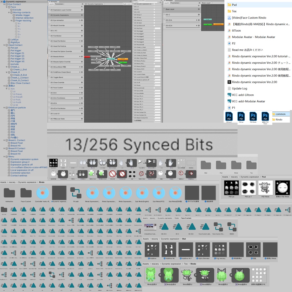The image size is (292, 292).
Task: Click the Auto Live Link button
Action: coord(127,4)
